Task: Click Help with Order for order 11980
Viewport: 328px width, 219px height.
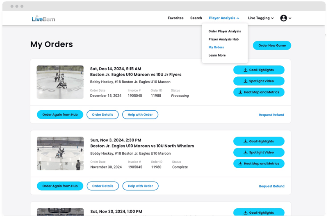Action: (x=140, y=186)
